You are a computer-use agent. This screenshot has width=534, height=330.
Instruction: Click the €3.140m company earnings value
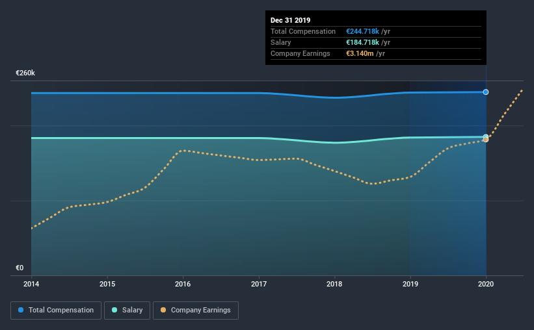pyautogui.click(x=360, y=53)
